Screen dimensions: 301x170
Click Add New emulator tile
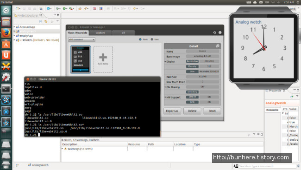click(x=103, y=59)
